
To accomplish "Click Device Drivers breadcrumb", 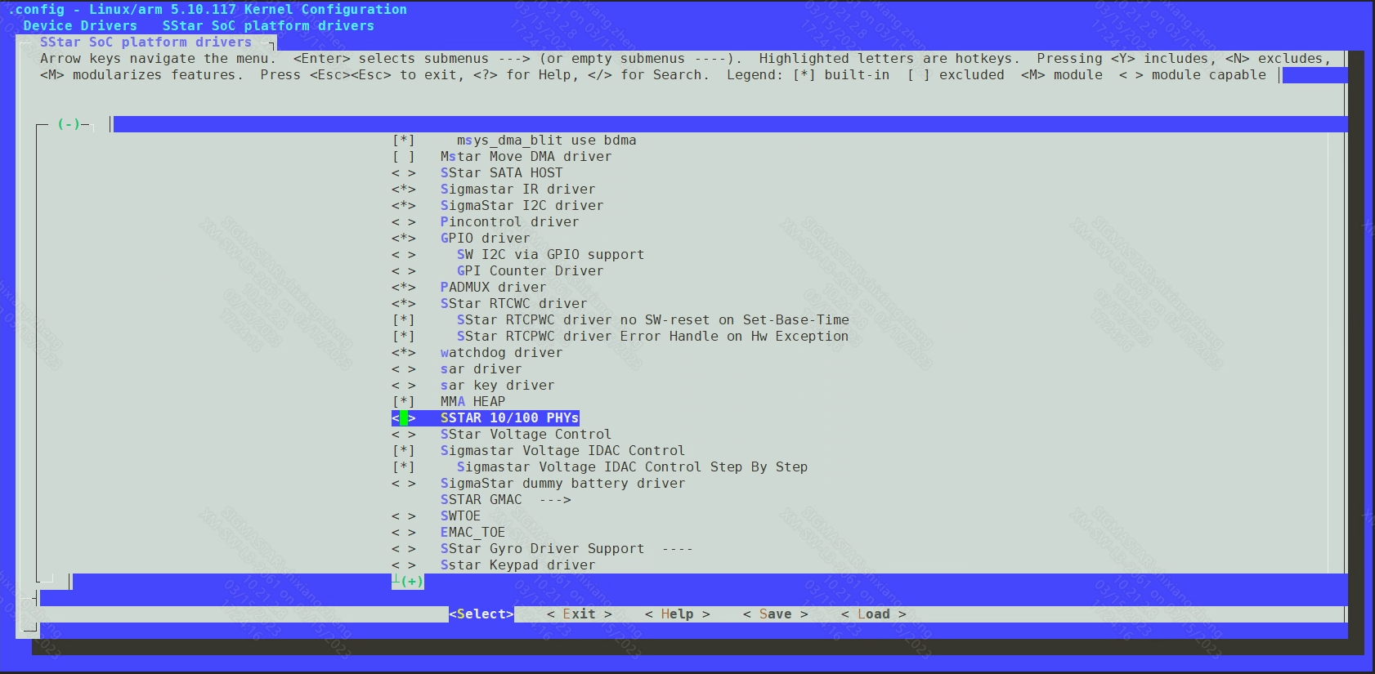I will pyautogui.click(x=80, y=26).
